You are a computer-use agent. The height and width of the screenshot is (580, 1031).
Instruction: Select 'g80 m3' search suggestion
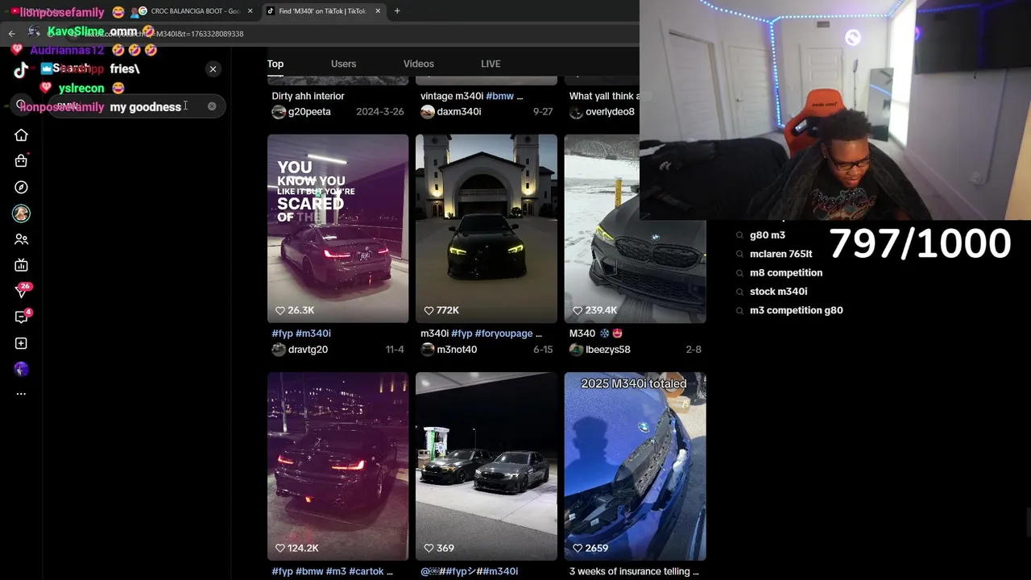[x=767, y=235]
